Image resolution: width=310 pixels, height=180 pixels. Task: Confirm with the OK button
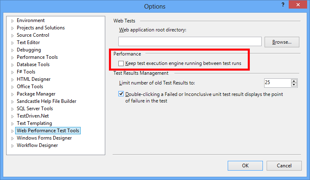coord(245,166)
